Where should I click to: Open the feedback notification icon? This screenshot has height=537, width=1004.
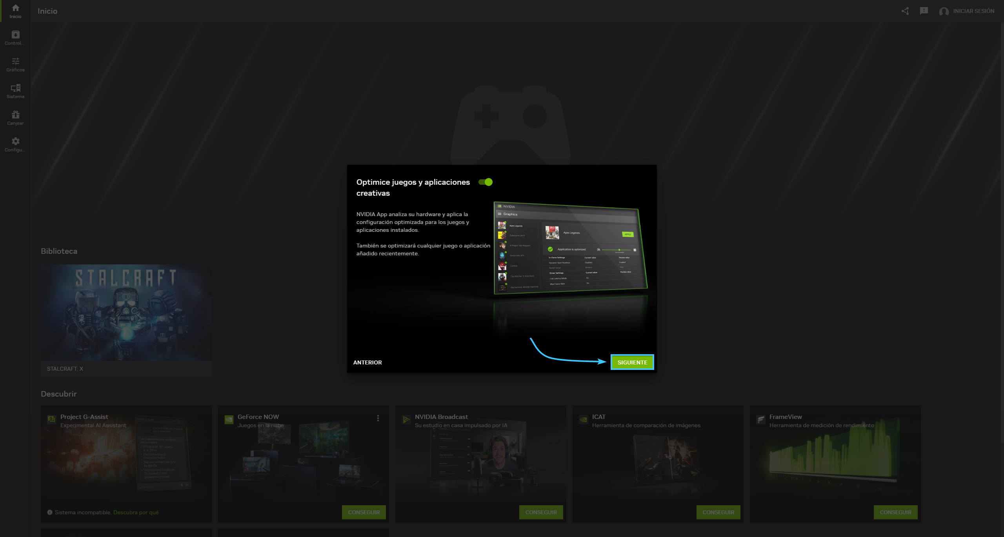click(x=924, y=11)
